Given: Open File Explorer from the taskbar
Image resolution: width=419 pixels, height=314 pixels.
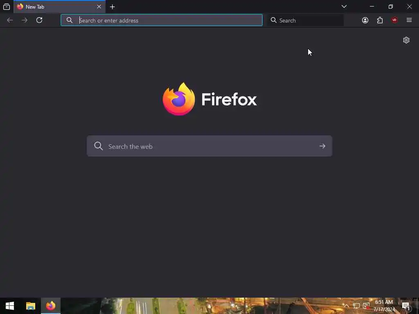Looking at the screenshot, I should point(30,306).
